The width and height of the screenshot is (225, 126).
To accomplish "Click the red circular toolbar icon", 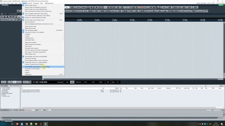I will click(x=142, y=7).
